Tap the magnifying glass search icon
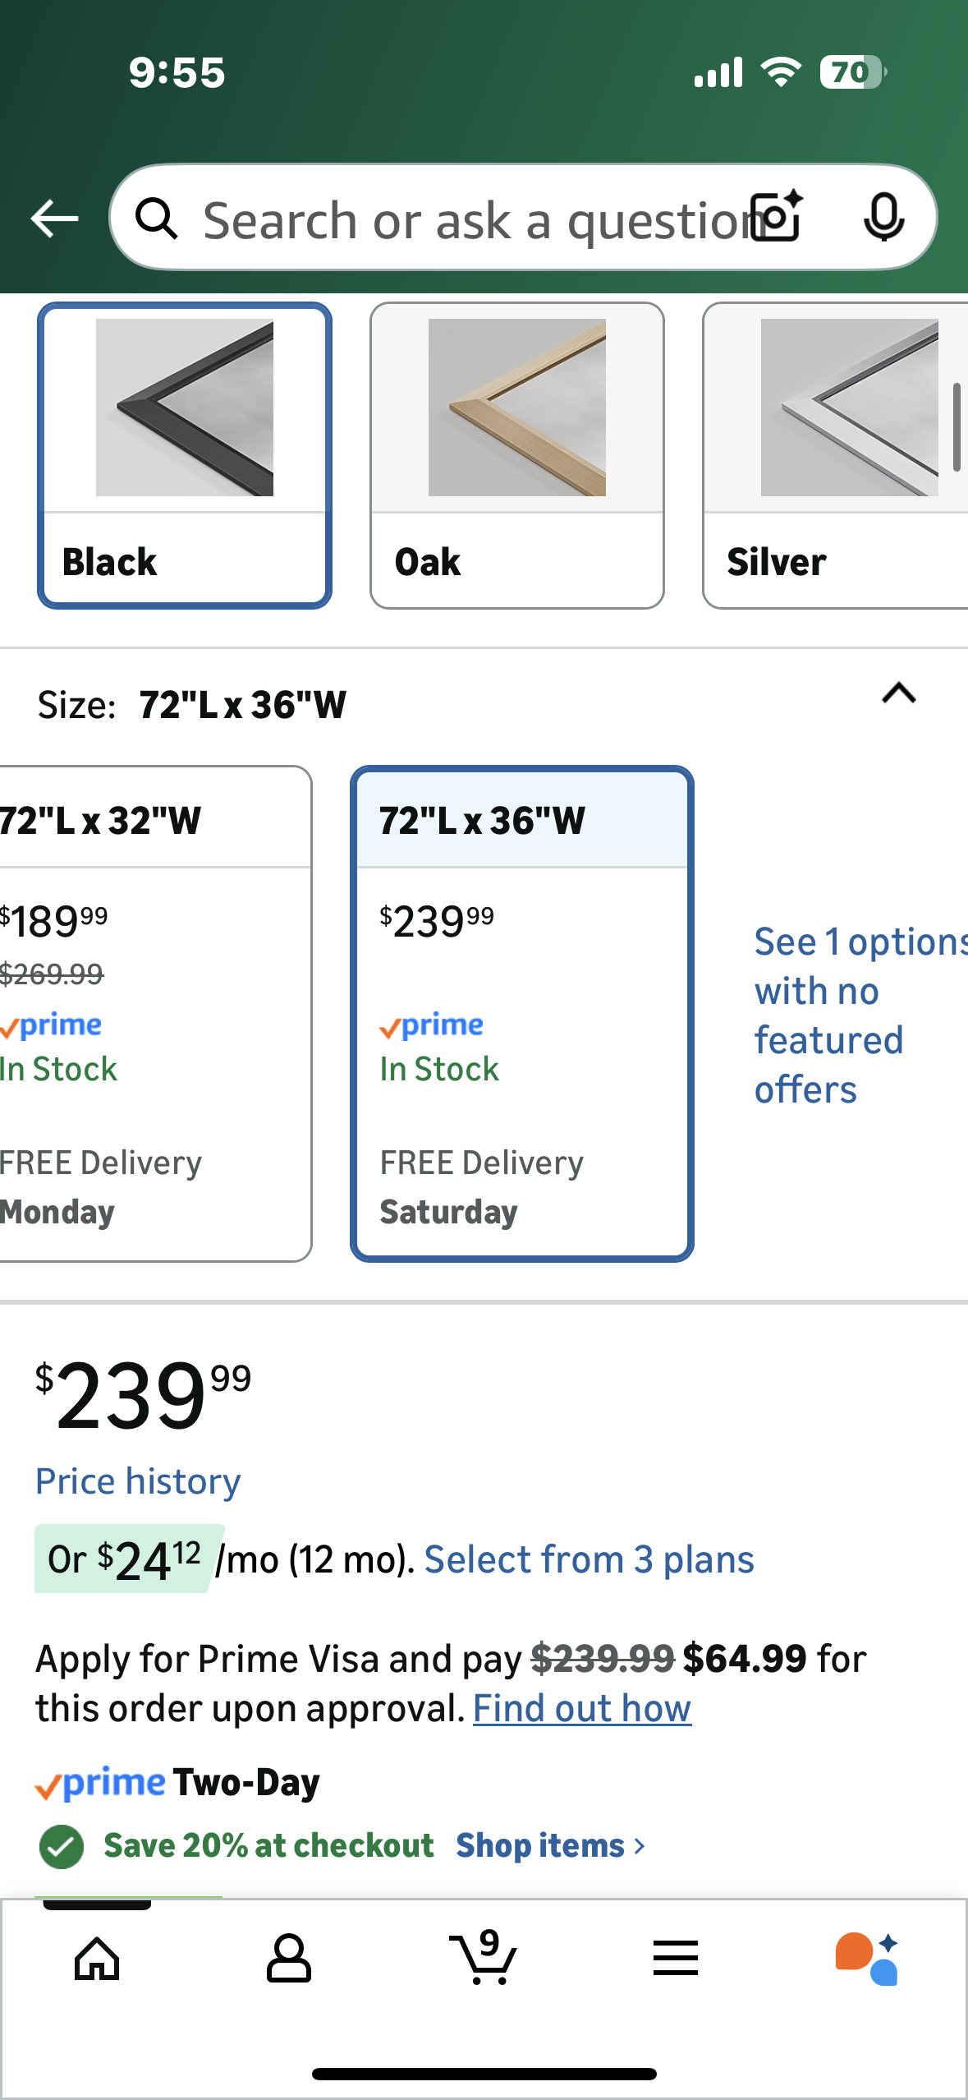The image size is (968, 2100). [x=157, y=219]
